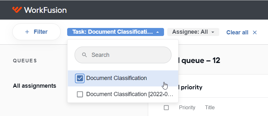Screen dimensions: 268x116
Task: Click the WorkFusion brand name text
Action: point(45,10)
